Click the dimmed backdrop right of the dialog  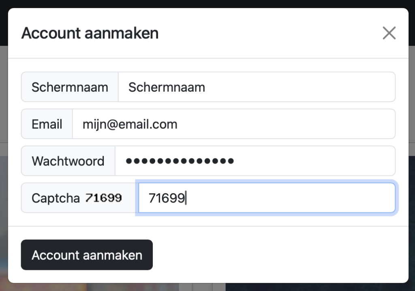pos(412,162)
